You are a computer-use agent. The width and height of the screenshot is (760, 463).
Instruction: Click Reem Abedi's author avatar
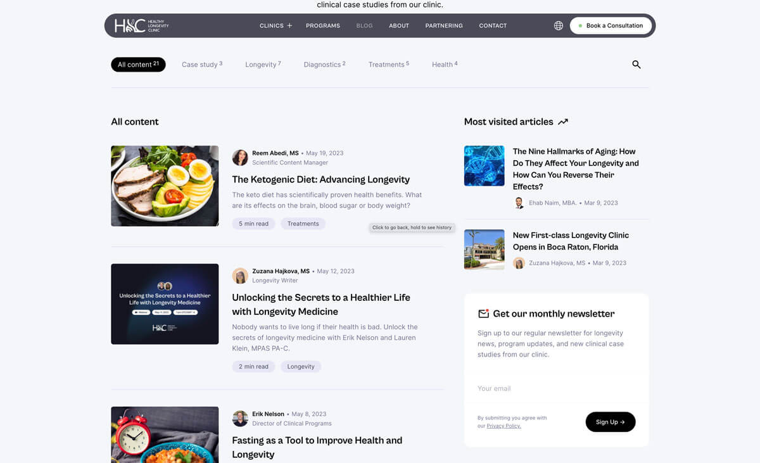(240, 158)
